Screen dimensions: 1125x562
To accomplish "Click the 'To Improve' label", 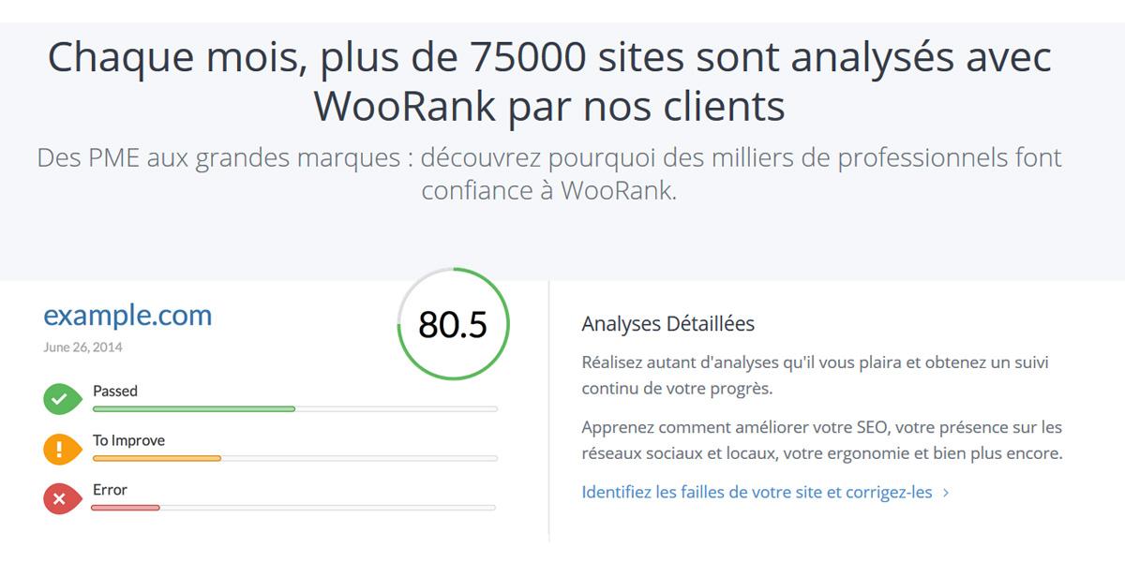I will coord(128,441).
